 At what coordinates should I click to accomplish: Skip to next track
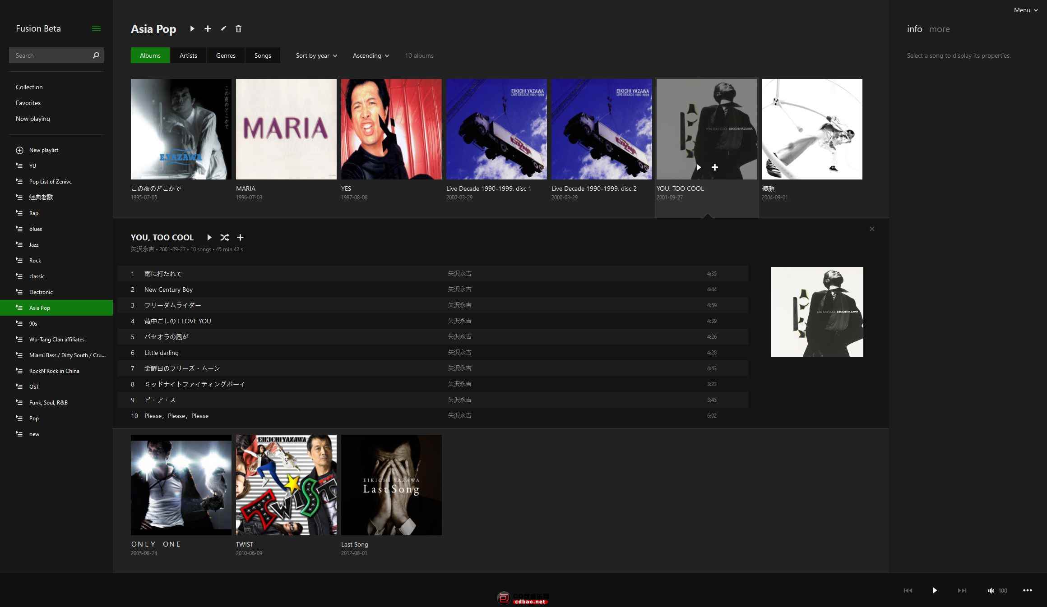(x=962, y=590)
